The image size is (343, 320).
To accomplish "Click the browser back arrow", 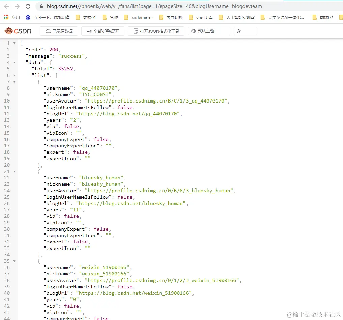I will [6, 6].
